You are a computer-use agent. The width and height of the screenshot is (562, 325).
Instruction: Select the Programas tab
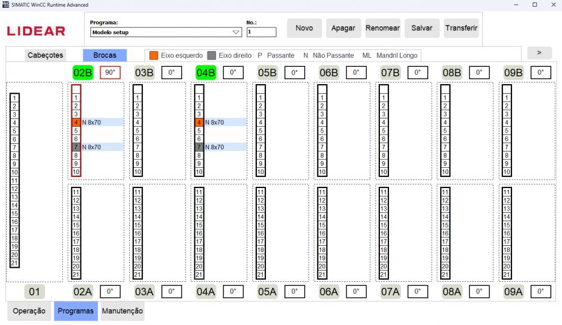coord(76,311)
